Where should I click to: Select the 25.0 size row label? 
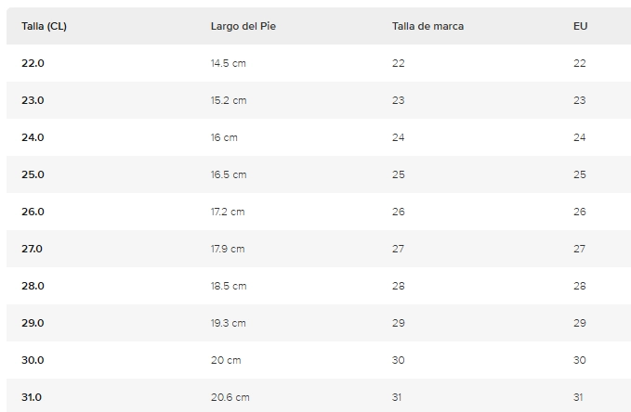coord(33,174)
